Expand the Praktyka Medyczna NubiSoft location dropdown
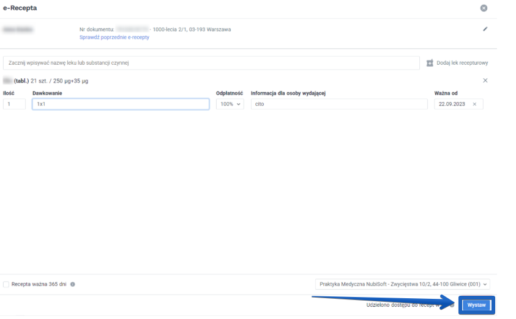516x319 pixels. pos(403,284)
